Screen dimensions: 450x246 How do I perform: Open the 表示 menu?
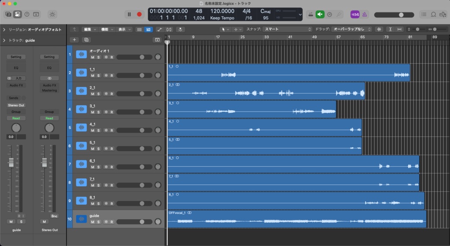(124, 29)
